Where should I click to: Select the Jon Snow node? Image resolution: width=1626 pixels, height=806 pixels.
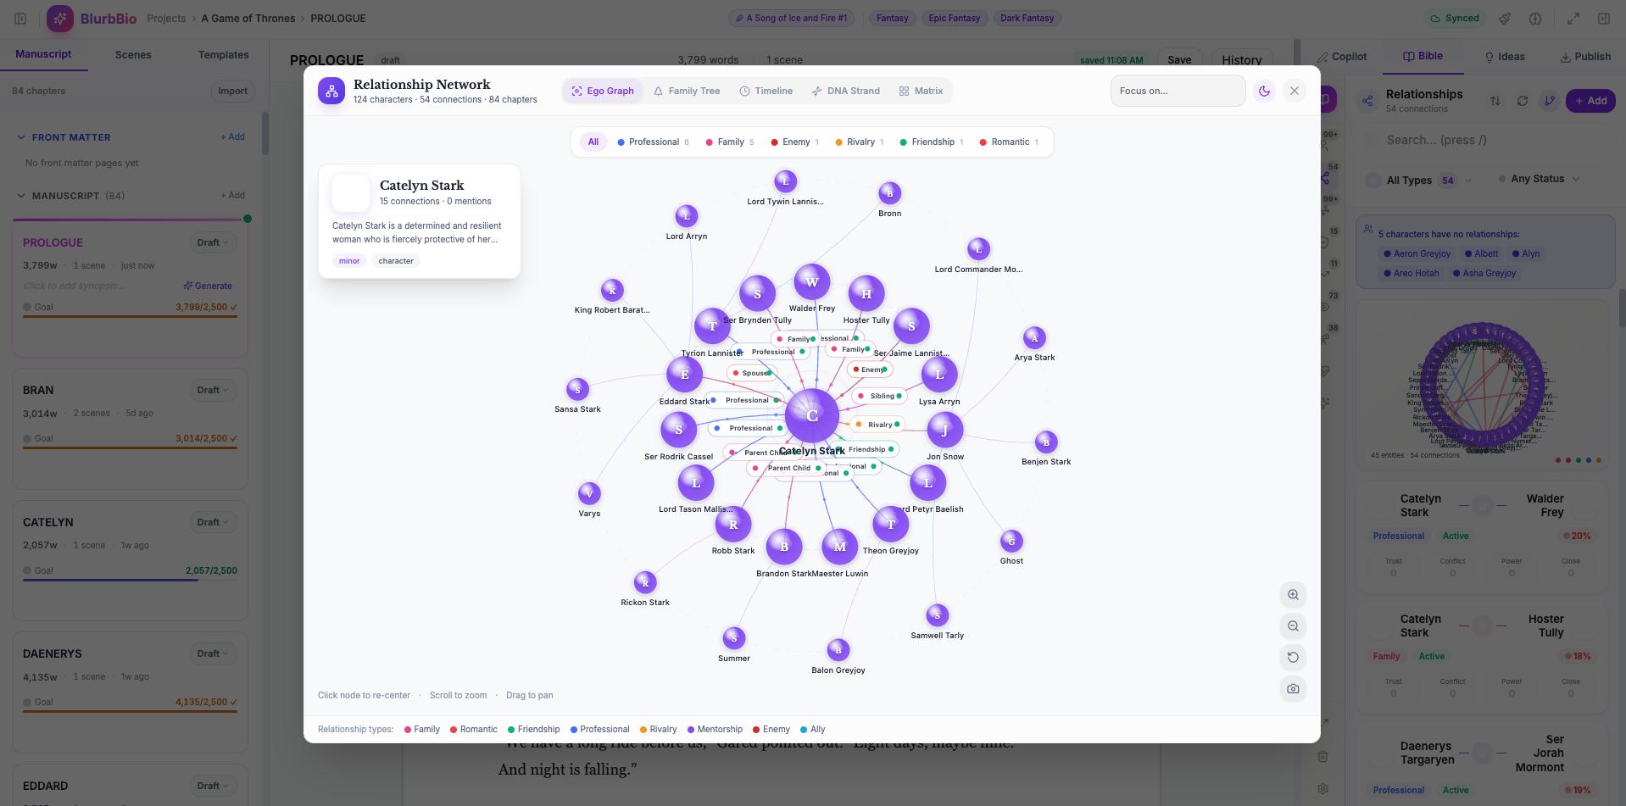[x=944, y=431]
